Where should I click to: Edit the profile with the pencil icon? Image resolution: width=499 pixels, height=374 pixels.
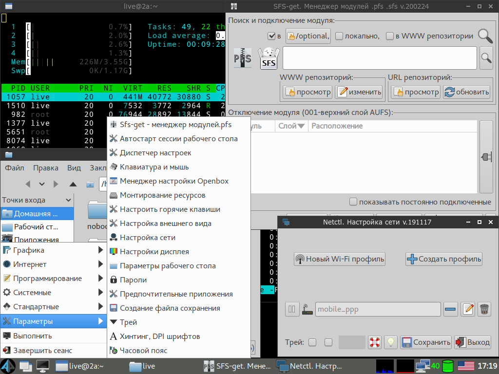click(468, 309)
